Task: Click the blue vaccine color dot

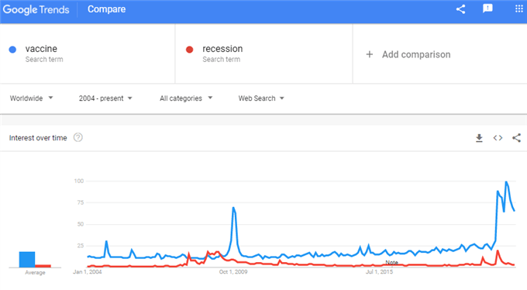Action: [x=12, y=50]
